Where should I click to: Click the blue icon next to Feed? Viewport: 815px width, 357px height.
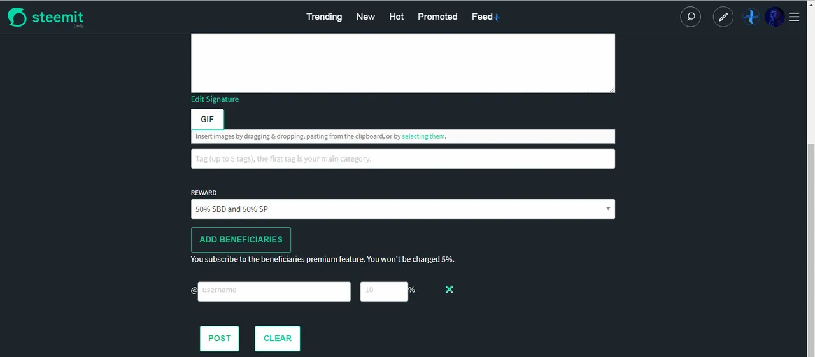[497, 17]
